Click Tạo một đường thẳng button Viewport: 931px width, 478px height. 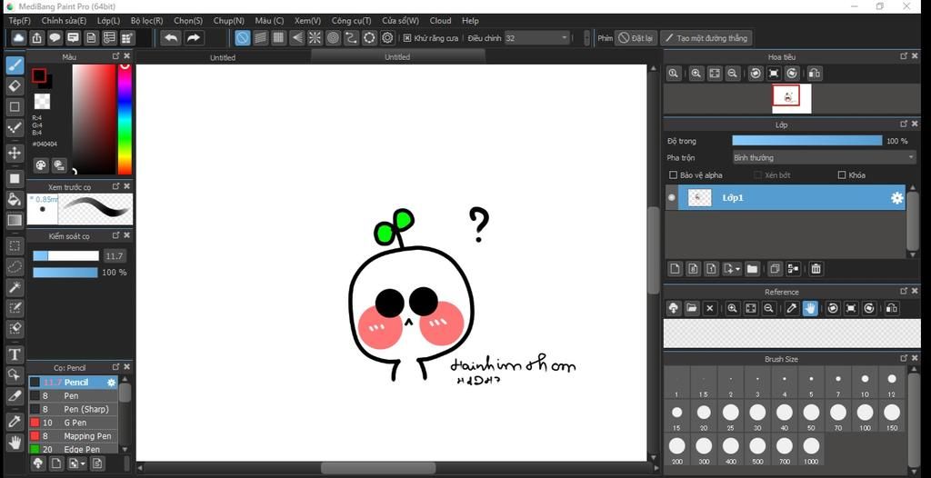pyautogui.click(x=706, y=38)
